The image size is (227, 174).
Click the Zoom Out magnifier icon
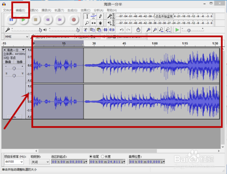point(155,30)
